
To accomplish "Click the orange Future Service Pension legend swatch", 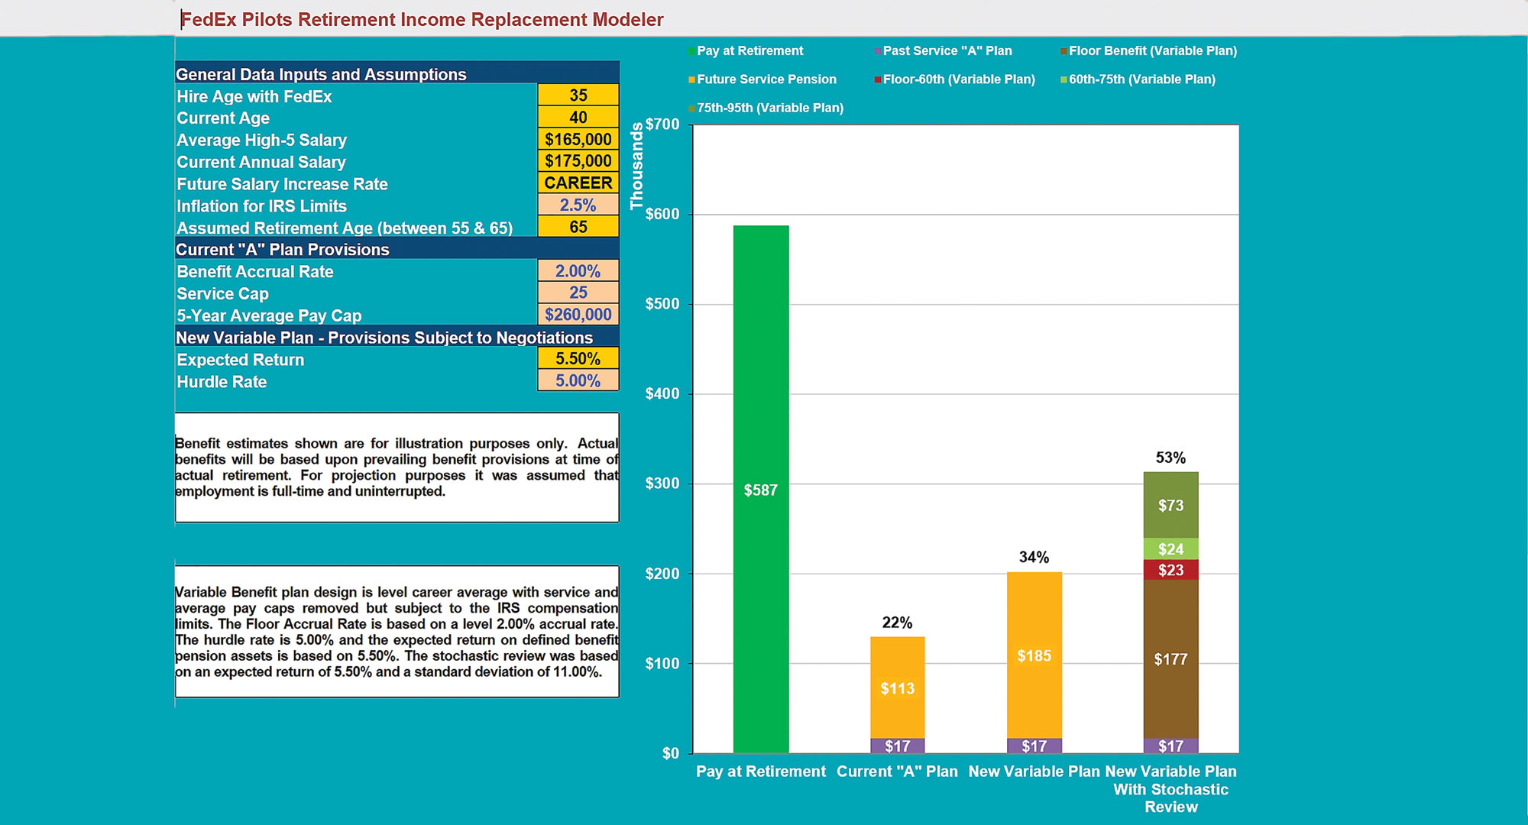I will 691,79.
